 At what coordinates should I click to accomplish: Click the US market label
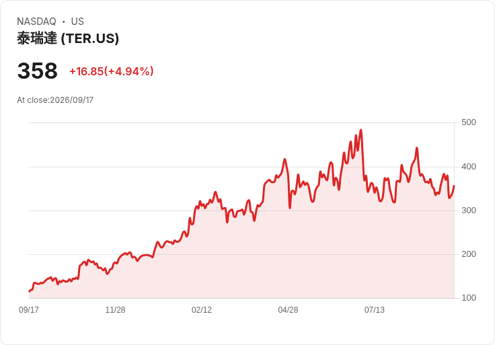coord(77,22)
